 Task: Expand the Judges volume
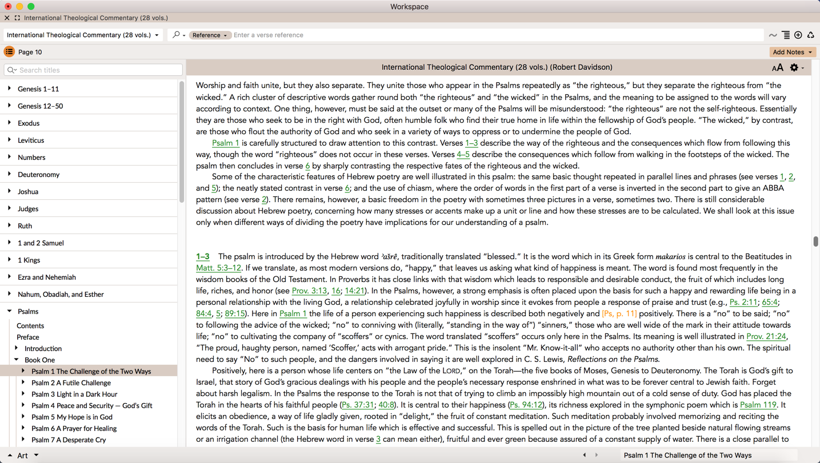point(9,208)
